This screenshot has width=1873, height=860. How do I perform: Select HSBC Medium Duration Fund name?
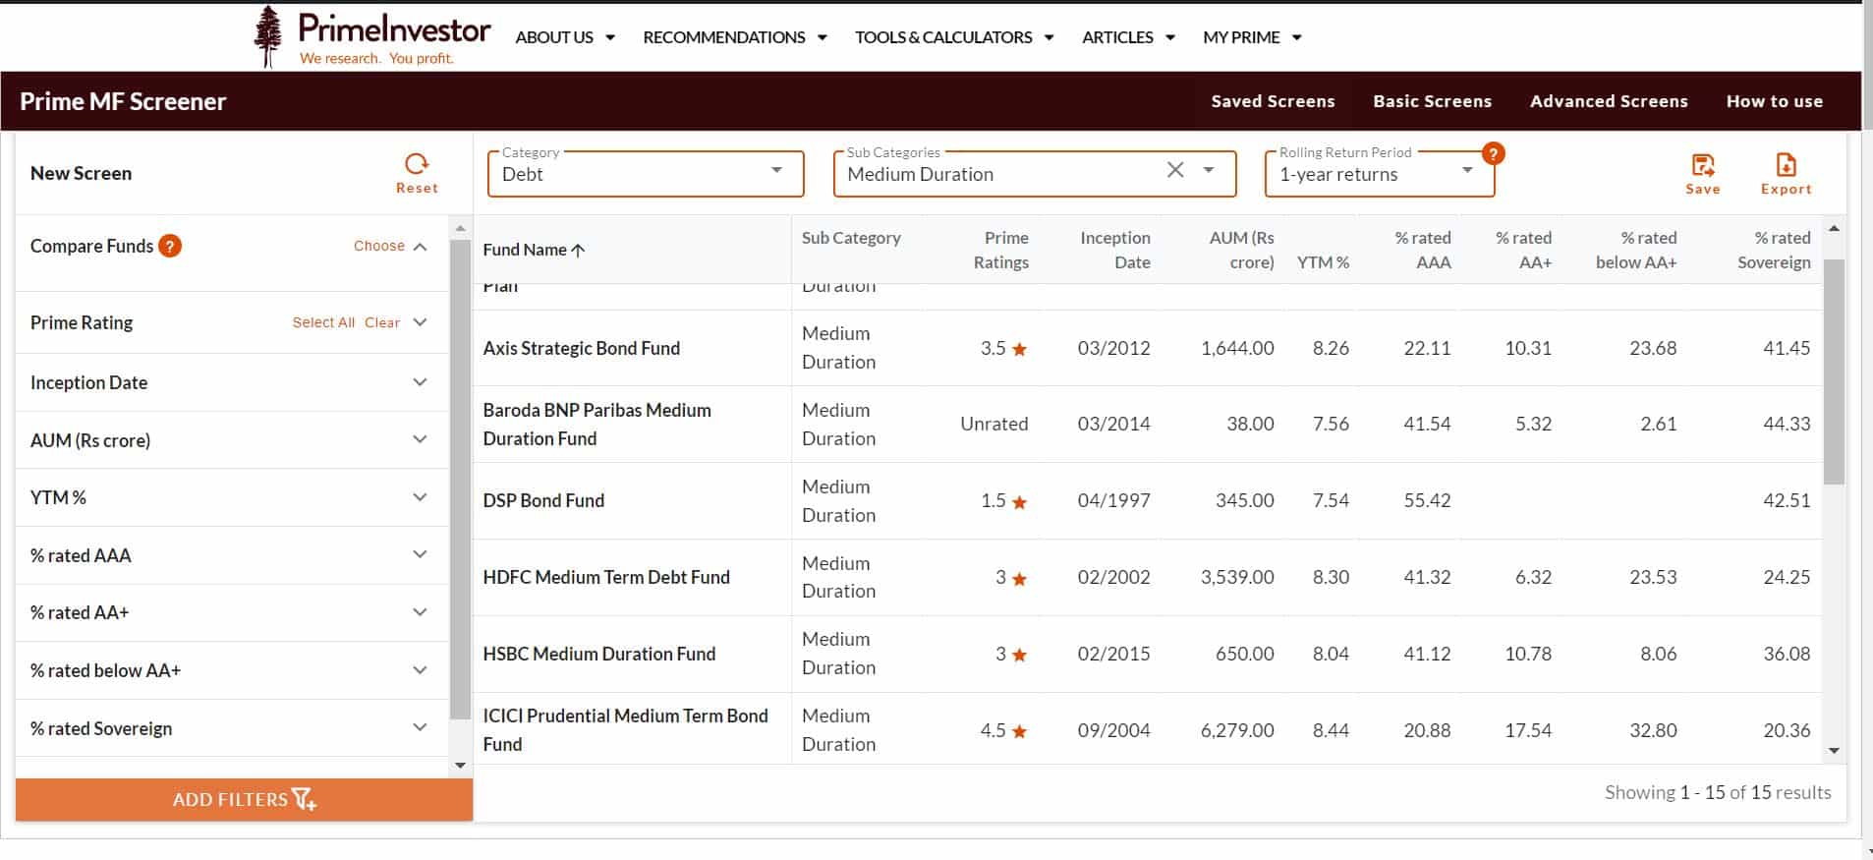(x=599, y=654)
